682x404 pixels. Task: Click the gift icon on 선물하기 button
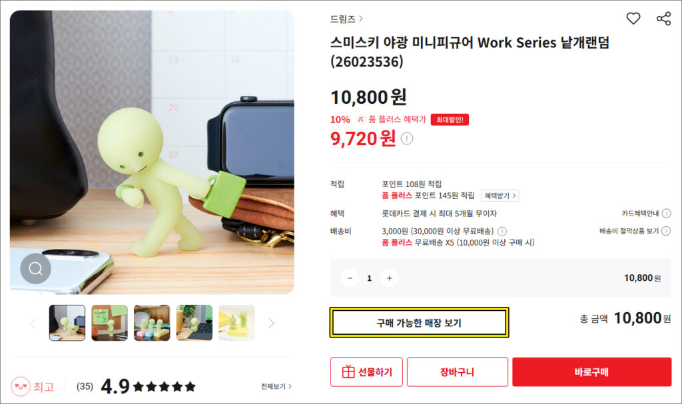click(x=348, y=372)
